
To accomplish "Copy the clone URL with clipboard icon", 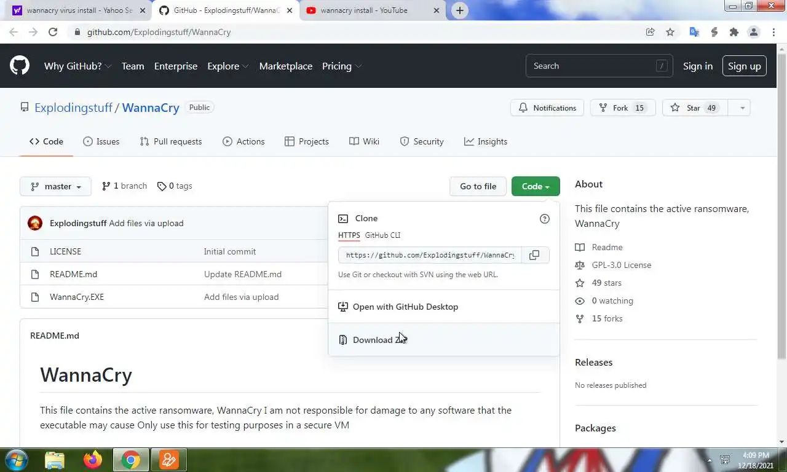I will (x=534, y=255).
